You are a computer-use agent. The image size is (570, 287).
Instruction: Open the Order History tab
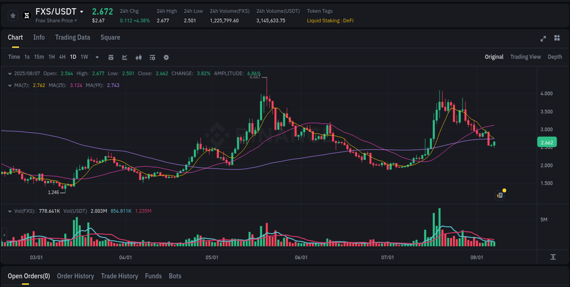75,276
